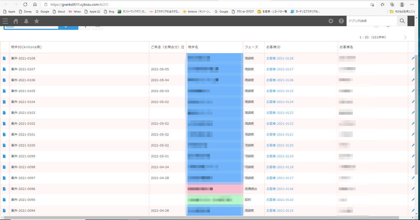Open the bookmarks star in kintone header
The image size is (420, 220).
(x=36, y=21)
